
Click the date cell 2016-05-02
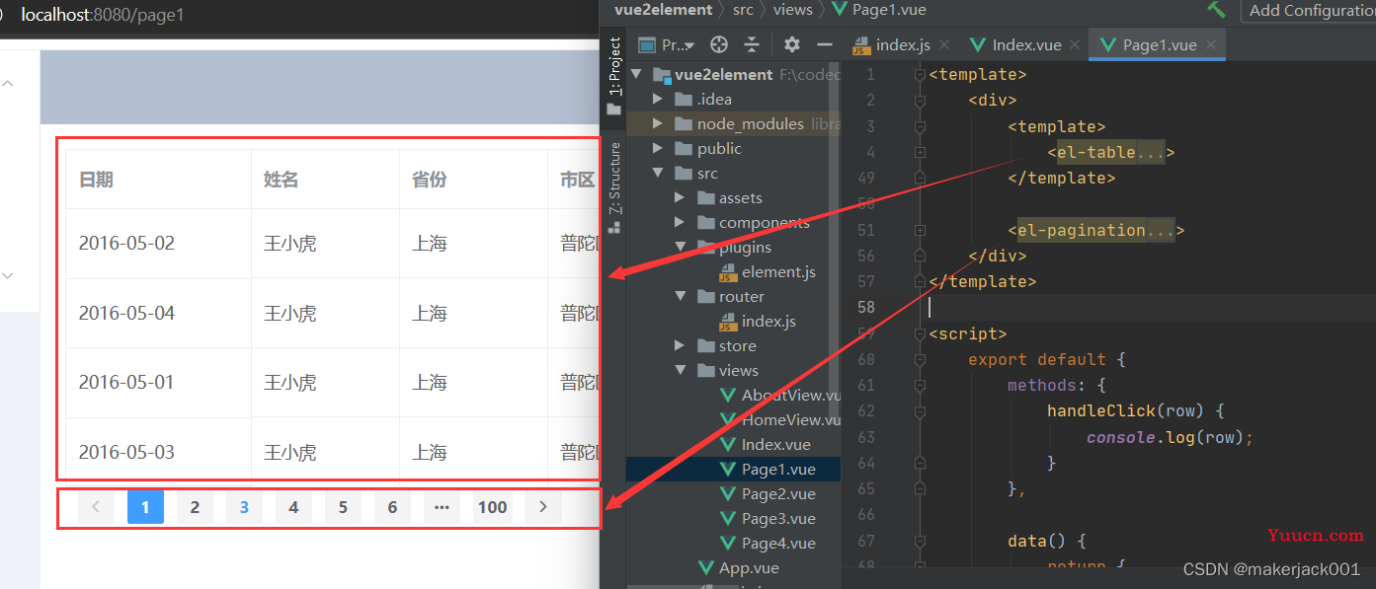coord(126,244)
